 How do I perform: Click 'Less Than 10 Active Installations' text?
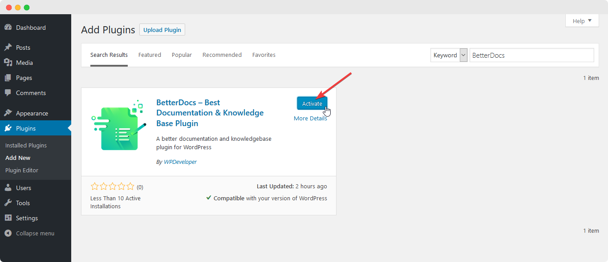pyautogui.click(x=115, y=202)
